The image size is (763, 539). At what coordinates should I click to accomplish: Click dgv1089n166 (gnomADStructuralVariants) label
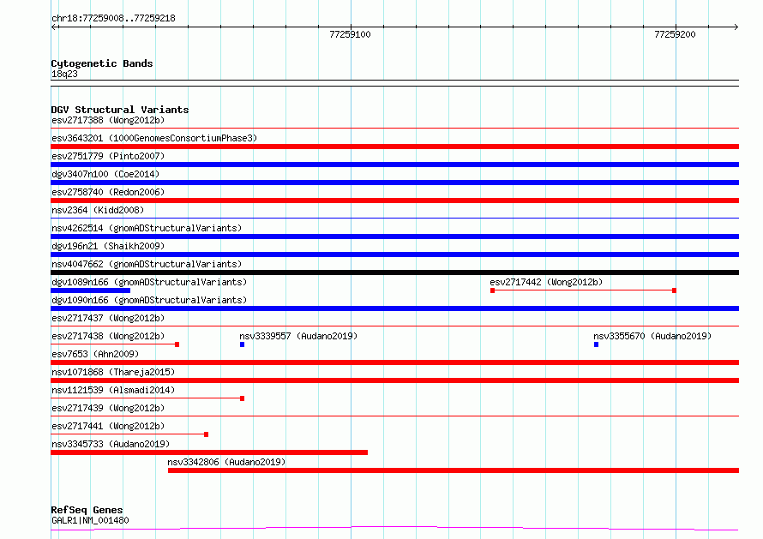pyautogui.click(x=149, y=282)
